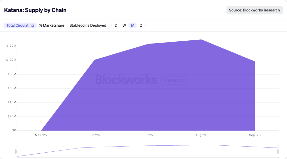The width and height of the screenshot is (287, 159).
Task: Click the Katana: Supply by Chain title
Action: point(35,10)
